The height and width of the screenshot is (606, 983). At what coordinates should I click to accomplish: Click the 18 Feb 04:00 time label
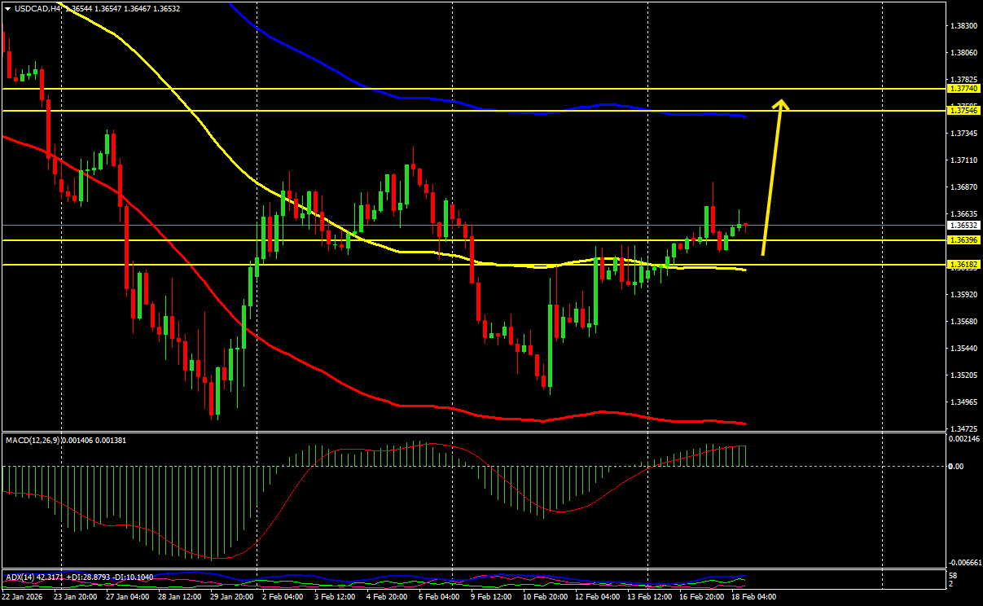coord(754,597)
